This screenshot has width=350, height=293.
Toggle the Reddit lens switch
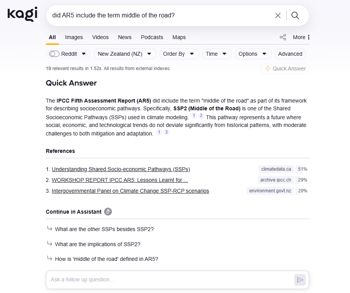click(54, 54)
